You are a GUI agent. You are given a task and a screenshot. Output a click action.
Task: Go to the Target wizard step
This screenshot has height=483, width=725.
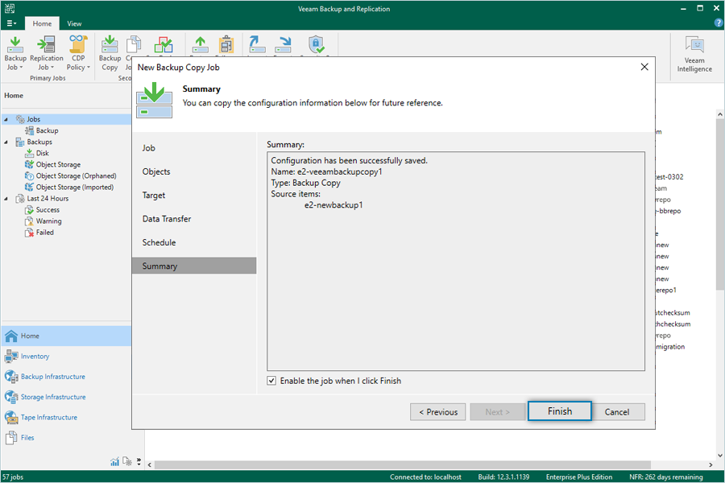click(194, 195)
